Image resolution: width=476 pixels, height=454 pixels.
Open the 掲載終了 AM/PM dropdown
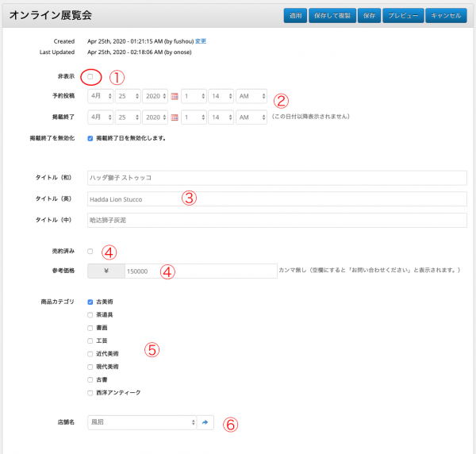[x=251, y=117]
